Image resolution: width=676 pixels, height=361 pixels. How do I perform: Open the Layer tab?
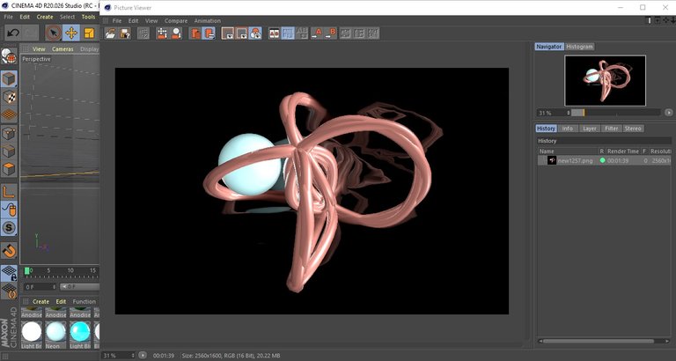(589, 129)
